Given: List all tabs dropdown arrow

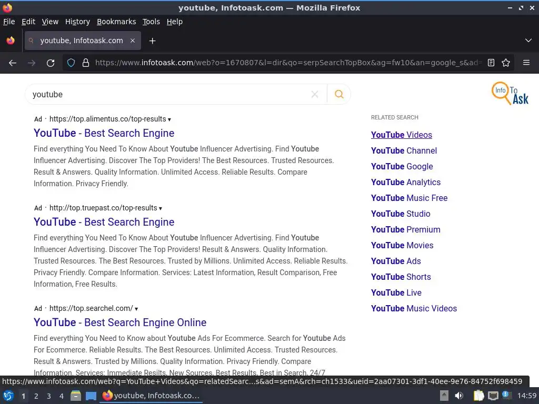Looking at the screenshot, I should [528, 41].
